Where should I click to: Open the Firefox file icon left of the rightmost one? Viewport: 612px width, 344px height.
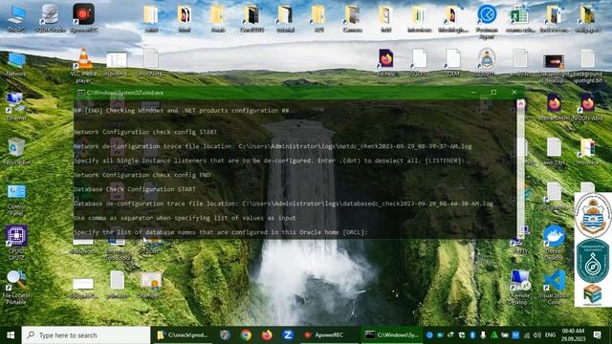point(554,106)
